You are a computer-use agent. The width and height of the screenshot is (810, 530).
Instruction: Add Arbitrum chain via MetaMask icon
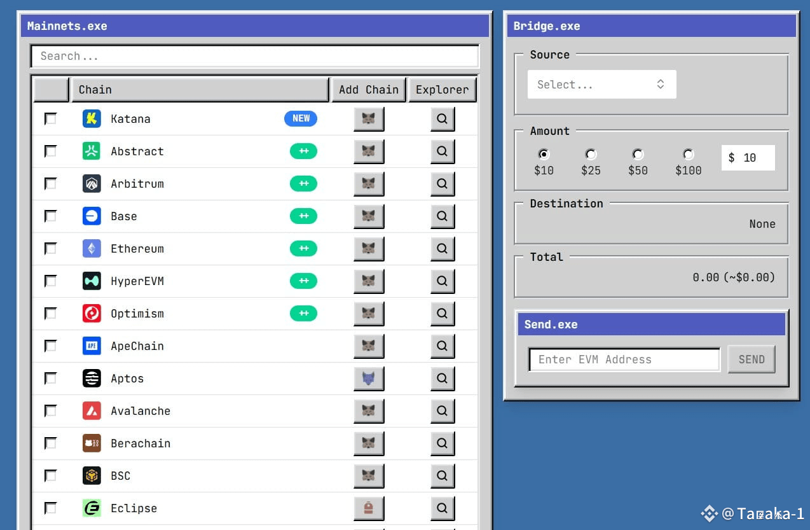(x=369, y=184)
